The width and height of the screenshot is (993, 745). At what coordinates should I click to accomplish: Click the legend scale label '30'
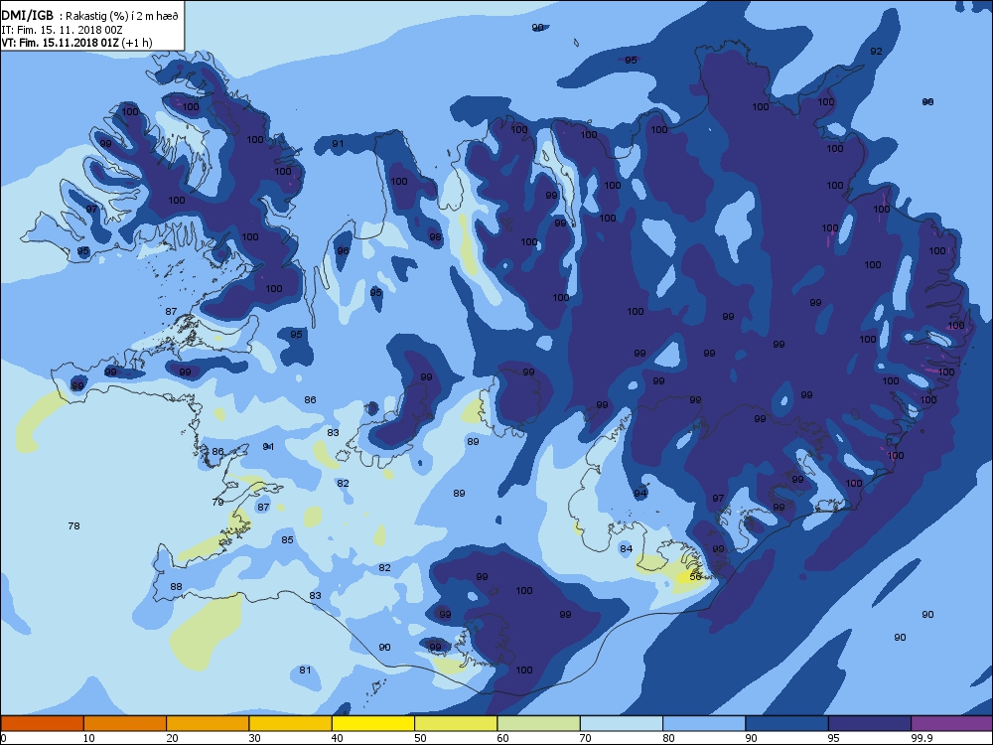click(254, 738)
